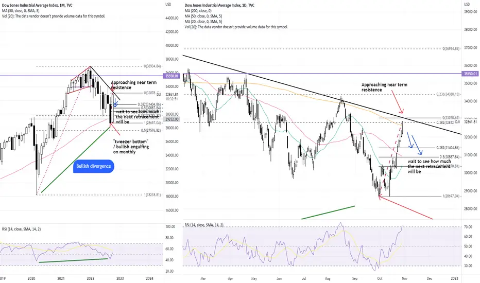
Task: Click 2022 on the monthly time axis
Action: click(x=90, y=278)
